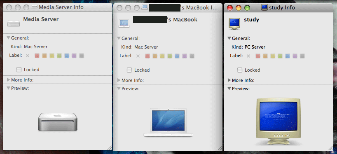Click the resize grip of Media Server Info window
This screenshot has height=154, width=337.
(x=110, y=148)
